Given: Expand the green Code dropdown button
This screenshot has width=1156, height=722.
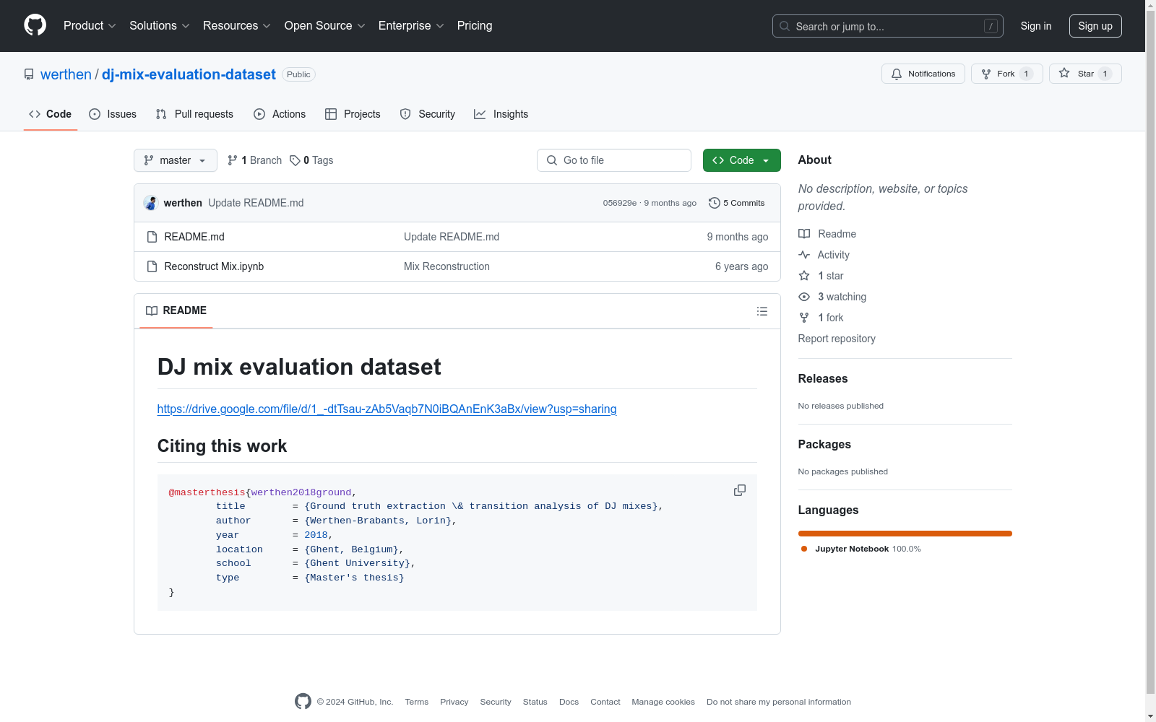Looking at the screenshot, I should pos(742,160).
